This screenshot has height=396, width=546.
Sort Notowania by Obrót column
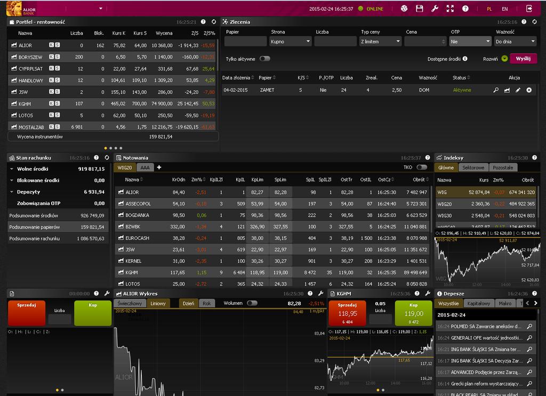pos(420,179)
